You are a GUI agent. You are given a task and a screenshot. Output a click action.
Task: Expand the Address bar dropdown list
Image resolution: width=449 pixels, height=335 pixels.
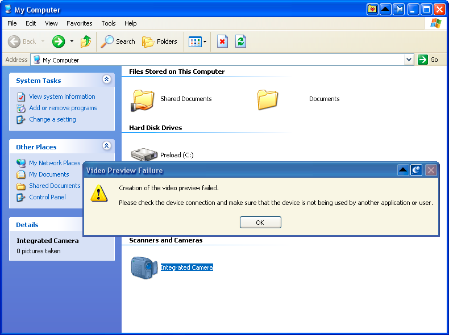pos(409,60)
